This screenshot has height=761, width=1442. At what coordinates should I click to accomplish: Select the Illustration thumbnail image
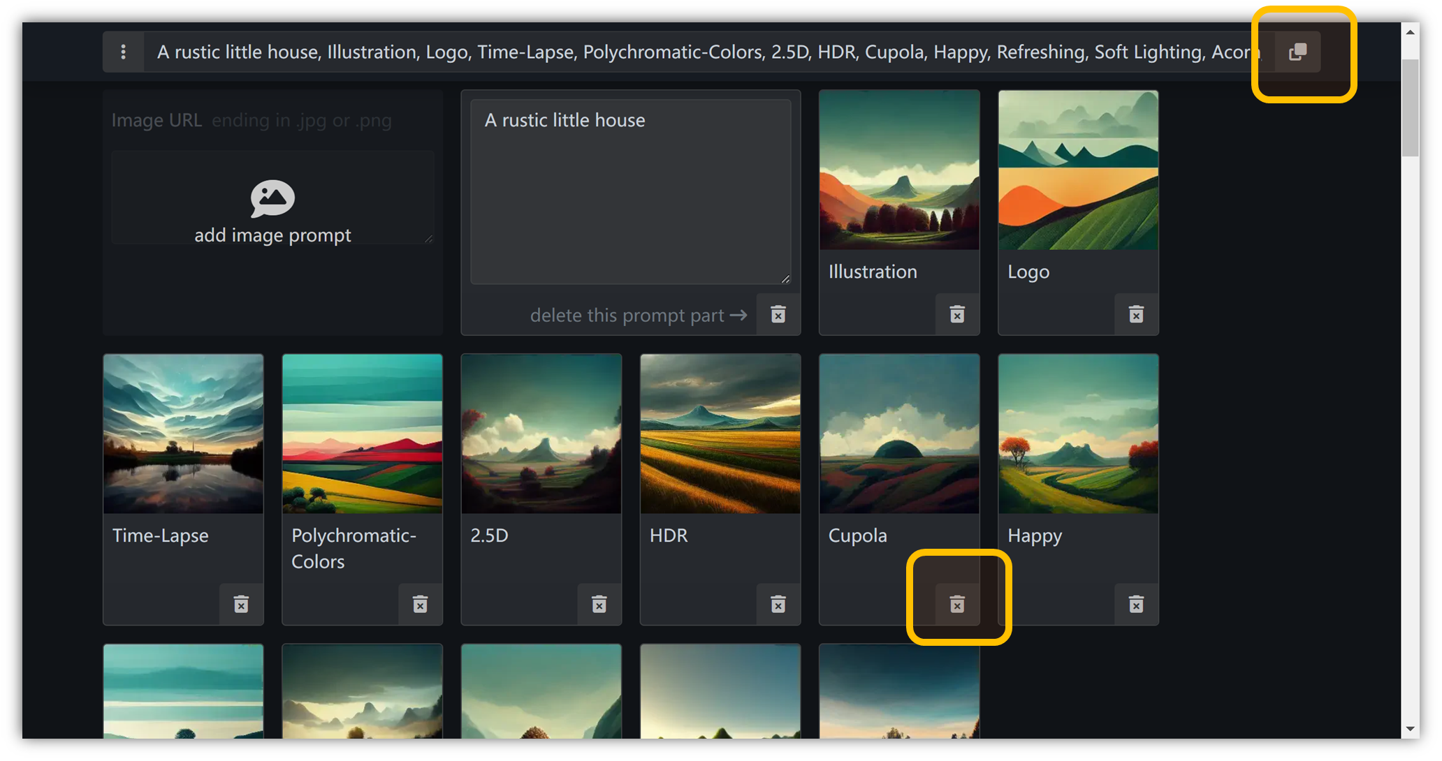coord(899,170)
